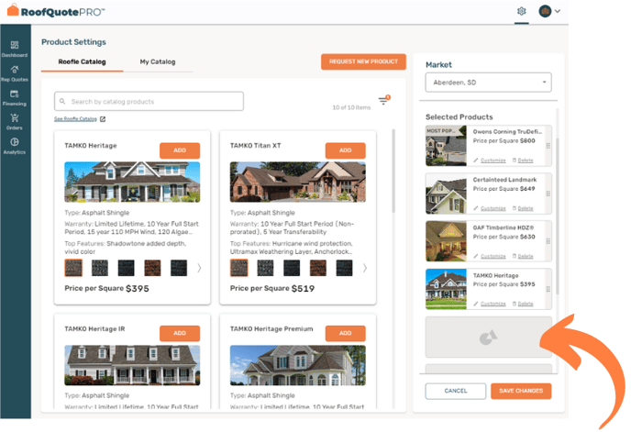Click TAMKO Heritage house image
This screenshot has height=432, width=631.
click(x=132, y=182)
